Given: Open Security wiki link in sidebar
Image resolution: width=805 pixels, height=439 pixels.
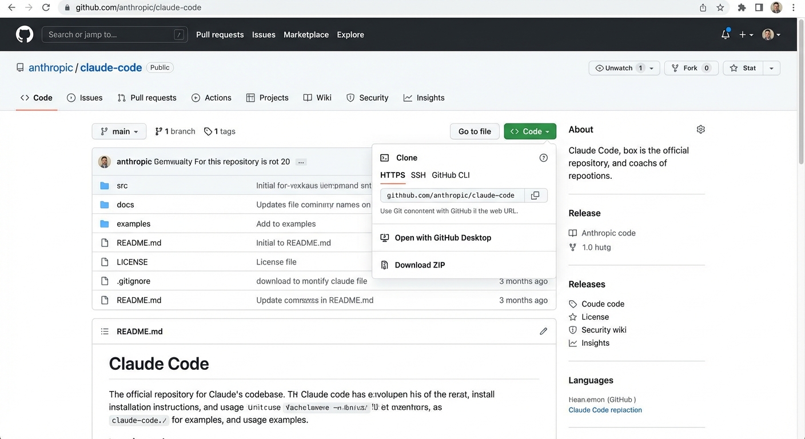Looking at the screenshot, I should (x=604, y=330).
